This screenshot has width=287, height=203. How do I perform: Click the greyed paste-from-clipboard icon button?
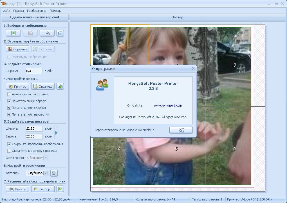click(x=30, y=33)
